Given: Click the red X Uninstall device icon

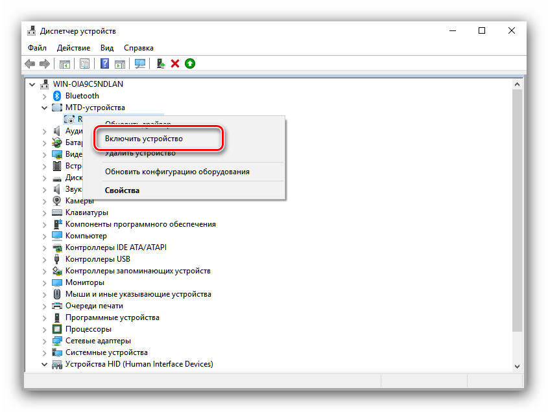Looking at the screenshot, I should [x=175, y=63].
